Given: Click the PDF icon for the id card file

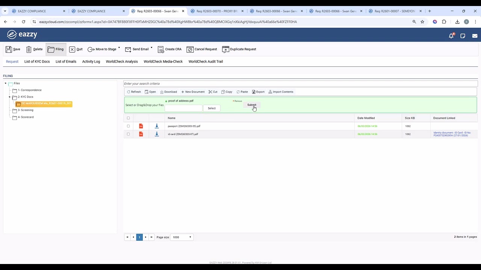Looking at the screenshot, I should [x=141, y=134].
